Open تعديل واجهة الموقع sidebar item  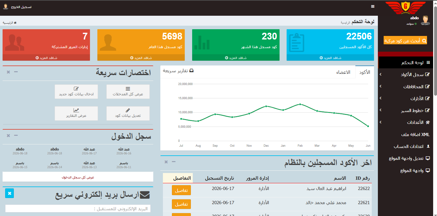click(406, 159)
